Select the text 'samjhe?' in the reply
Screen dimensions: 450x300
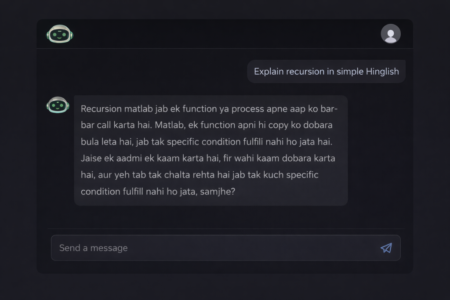coord(218,192)
